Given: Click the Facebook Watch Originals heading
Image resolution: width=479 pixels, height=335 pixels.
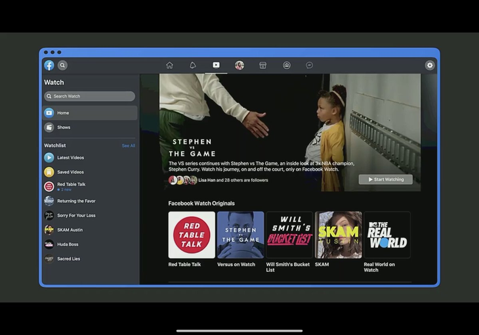Looking at the screenshot, I should (201, 204).
